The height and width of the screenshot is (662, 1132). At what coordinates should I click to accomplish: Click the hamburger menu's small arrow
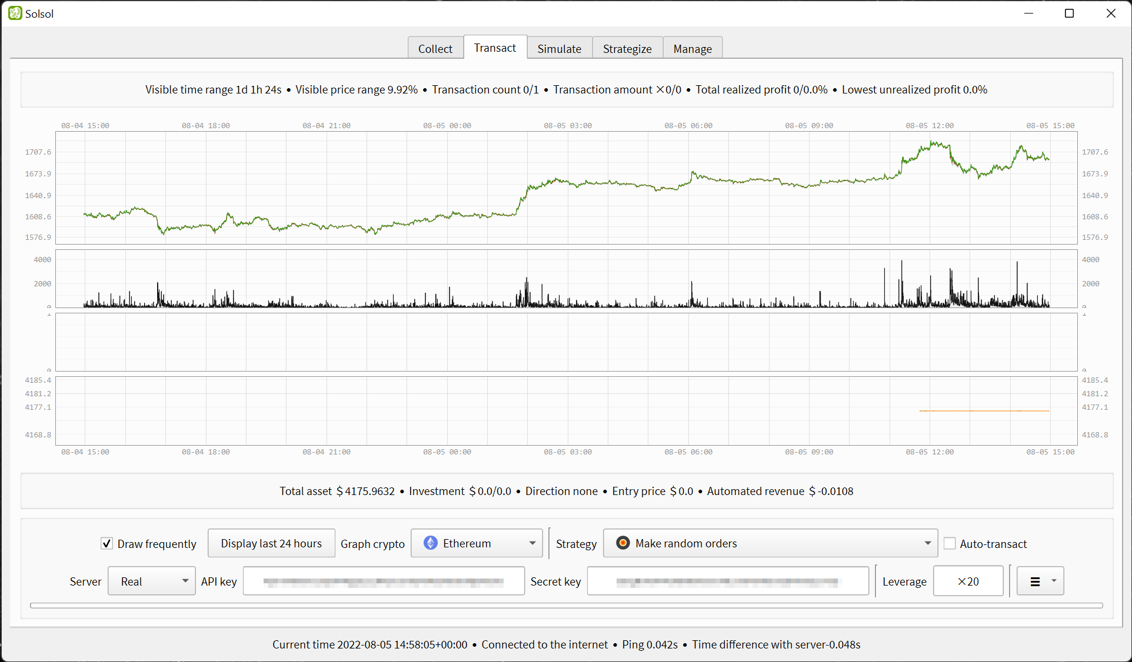[1054, 581]
